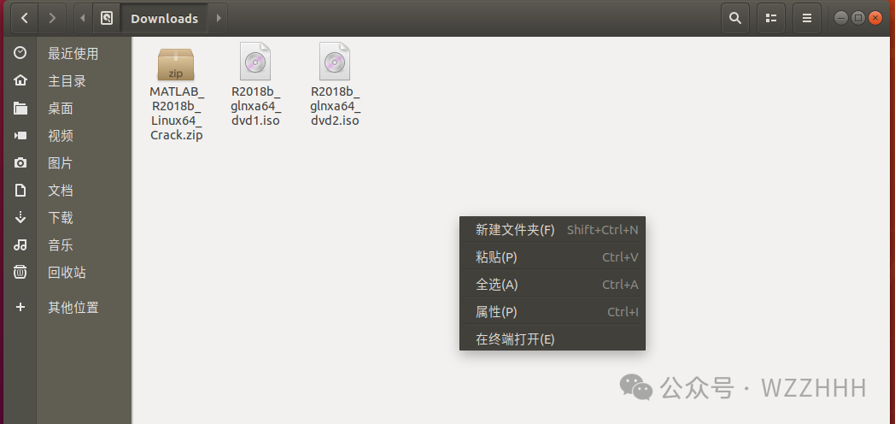Click the trash bin icon in sidebar
The image size is (895, 424).
click(20, 272)
